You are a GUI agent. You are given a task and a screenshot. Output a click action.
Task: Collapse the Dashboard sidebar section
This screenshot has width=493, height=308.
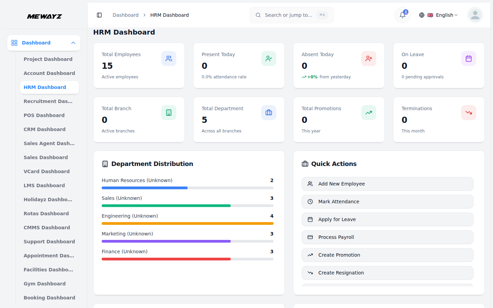[x=73, y=43]
